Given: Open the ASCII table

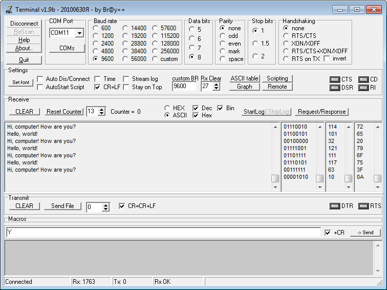Looking at the screenshot, I should pos(244,78).
